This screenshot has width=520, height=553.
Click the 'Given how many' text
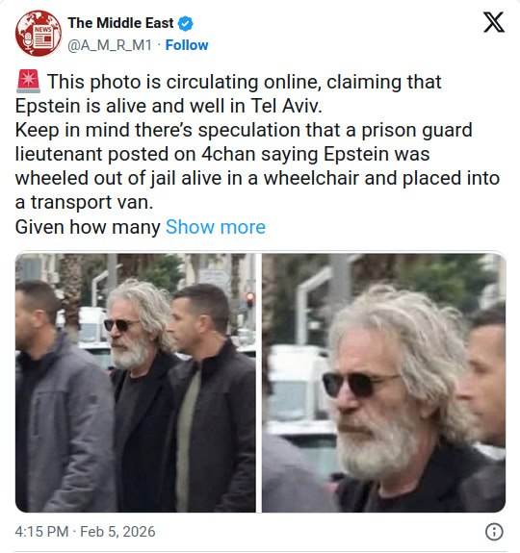(88, 227)
